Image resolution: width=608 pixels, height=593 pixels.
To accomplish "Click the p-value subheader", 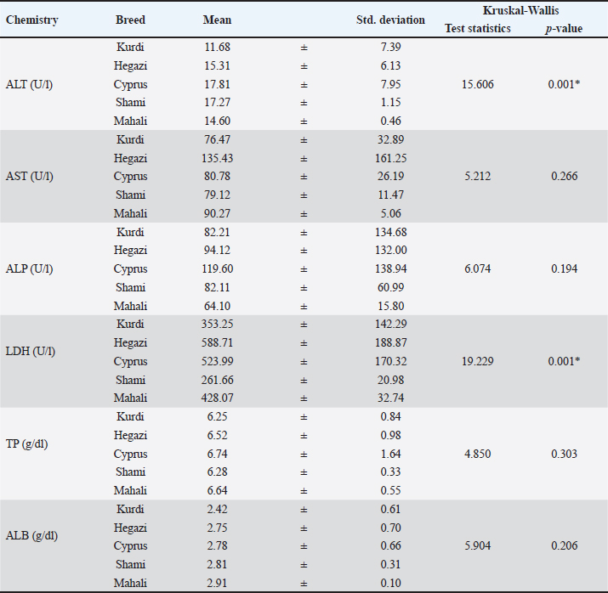I will point(561,28).
